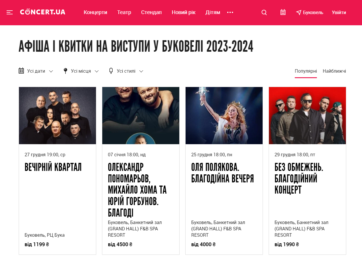Open the Концерти menu item
Image resolution: width=362 pixels, height=270 pixels.
(x=95, y=12)
